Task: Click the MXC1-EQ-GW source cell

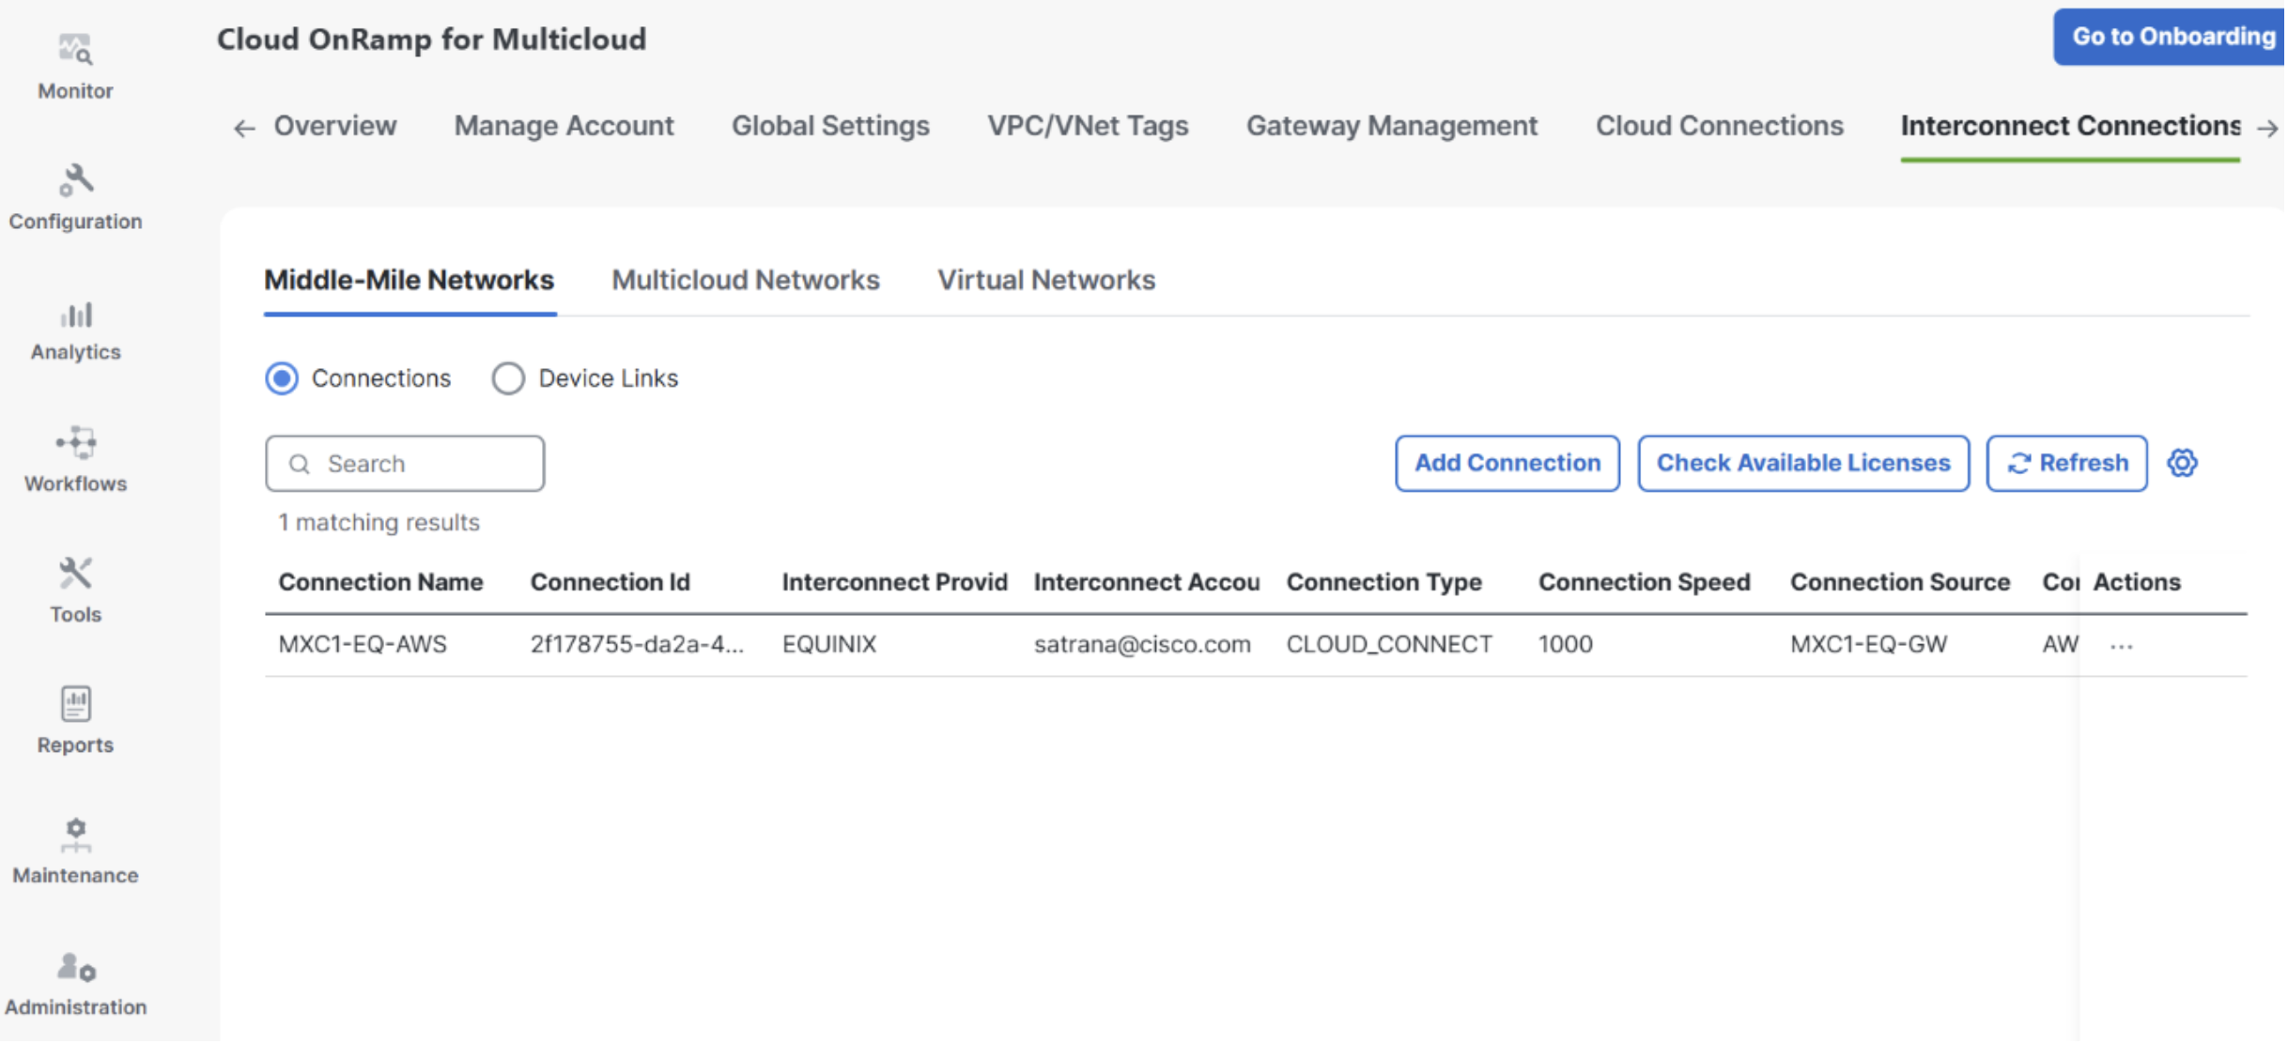Action: pyautogui.click(x=1871, y=645)
